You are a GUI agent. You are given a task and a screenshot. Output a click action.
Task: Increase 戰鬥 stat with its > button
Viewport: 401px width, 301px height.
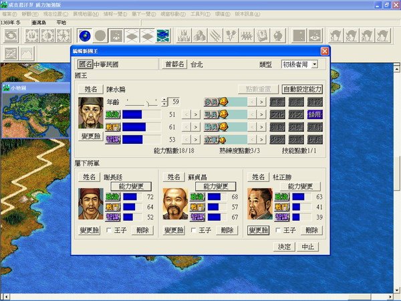[196, 127]
